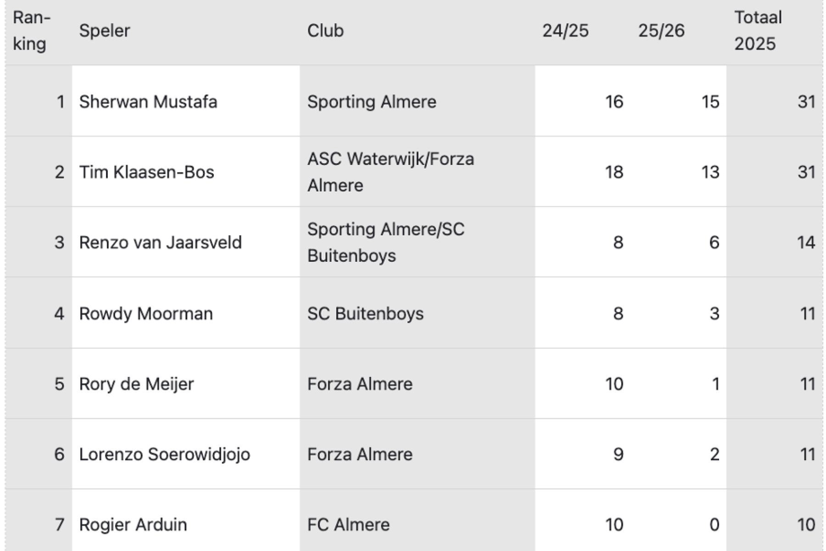Click the total 14 for Renzo van Jaarsveld

pyautogui.click(x=806, y=242)
